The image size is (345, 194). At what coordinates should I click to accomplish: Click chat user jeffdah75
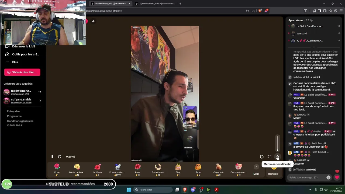coord(299,169)
